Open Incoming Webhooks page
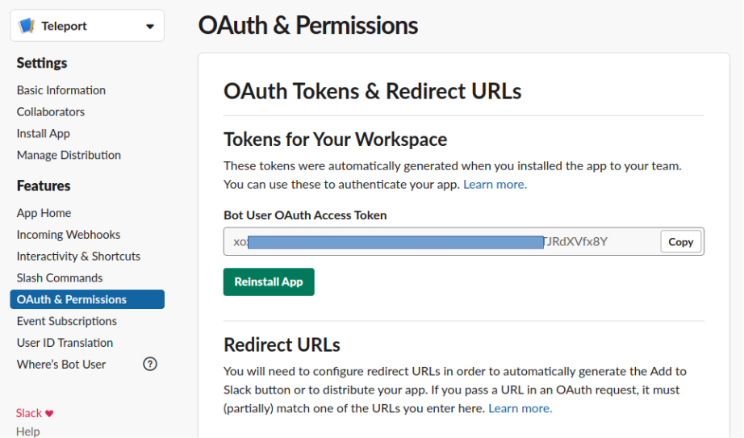 coord(69,235)
